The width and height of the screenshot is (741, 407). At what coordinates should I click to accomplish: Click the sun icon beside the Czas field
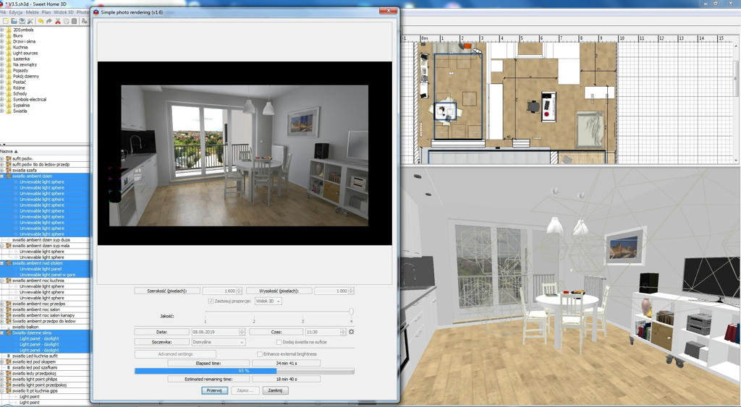pos(351,332)
